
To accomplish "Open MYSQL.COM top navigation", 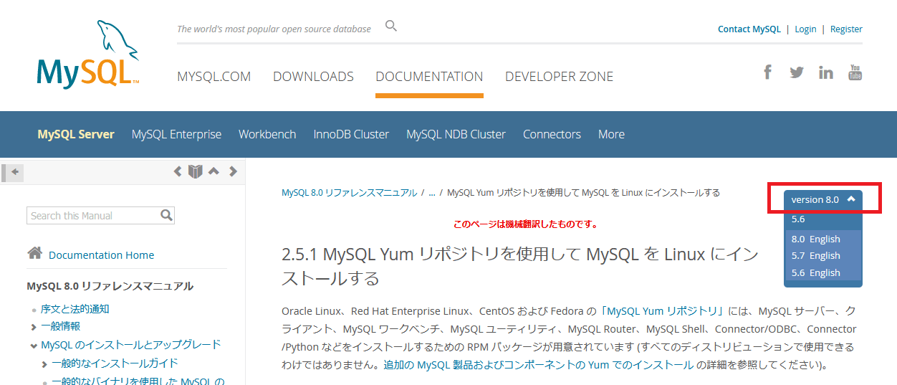I will pyautogui.click(x=214, y=76).
